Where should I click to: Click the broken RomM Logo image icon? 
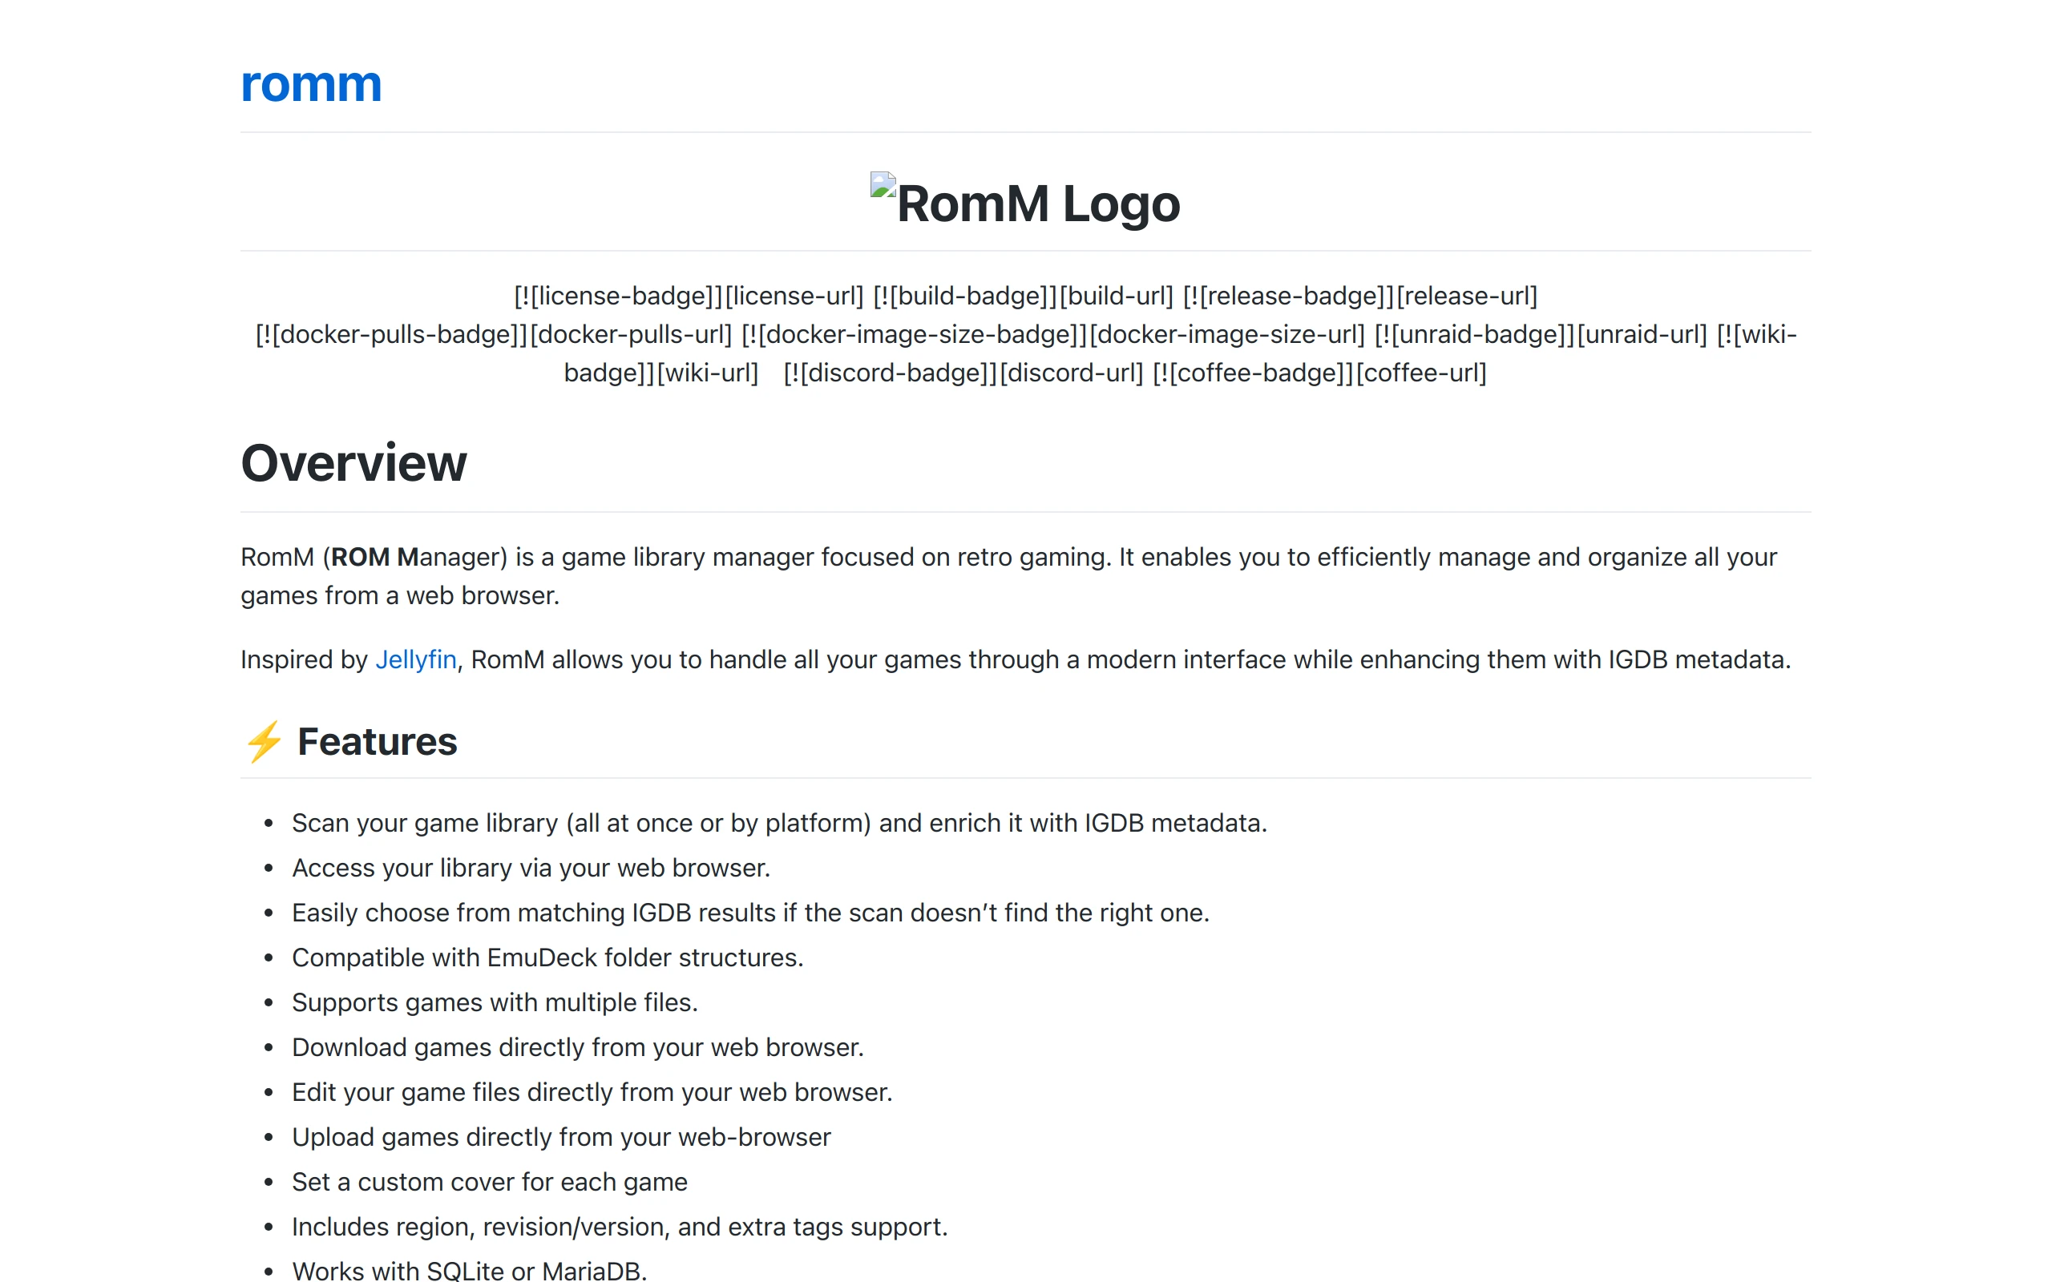(883, 186)
